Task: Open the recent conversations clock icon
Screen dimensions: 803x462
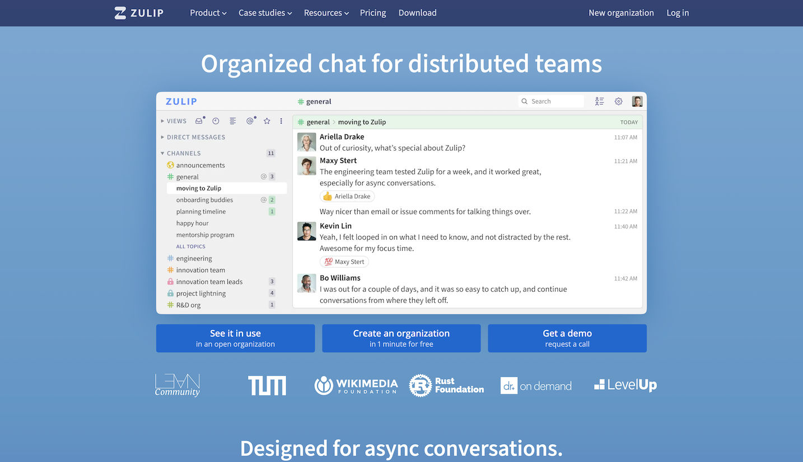Action: tap(216, 121)
